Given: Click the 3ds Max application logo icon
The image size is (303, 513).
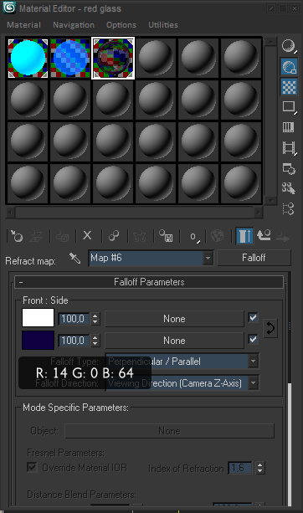Looking at the screenshot, I should pyautogui.click(x=9, y=8).
